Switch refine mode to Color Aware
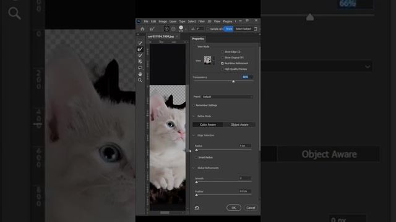This screenshot has width=396, height=222. [x=208, y=125]
